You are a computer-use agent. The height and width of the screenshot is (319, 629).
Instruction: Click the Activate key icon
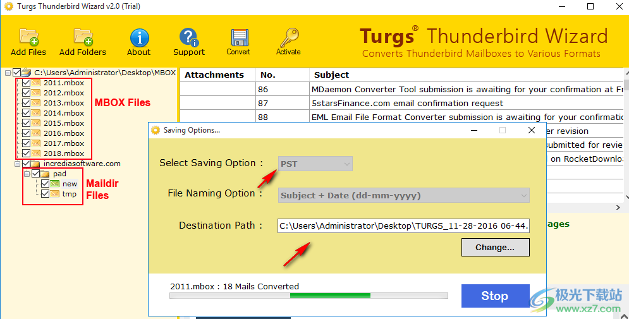[x=290, y=37]
